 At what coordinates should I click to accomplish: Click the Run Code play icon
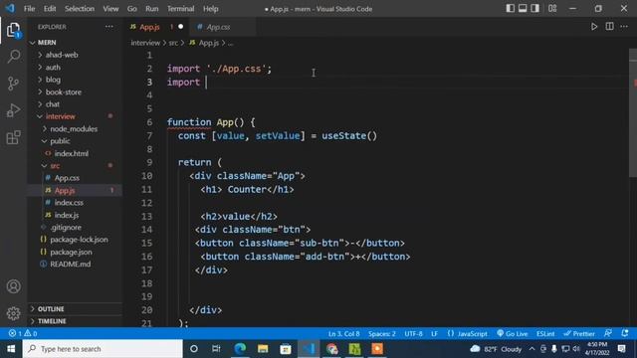594,27
